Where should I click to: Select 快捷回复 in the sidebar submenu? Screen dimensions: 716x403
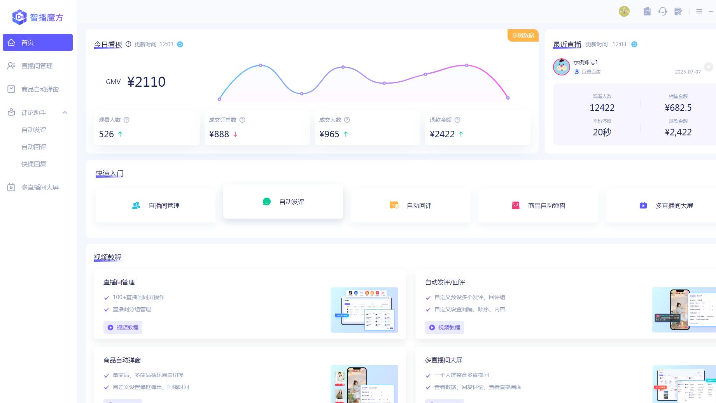(x=34, y=164)
